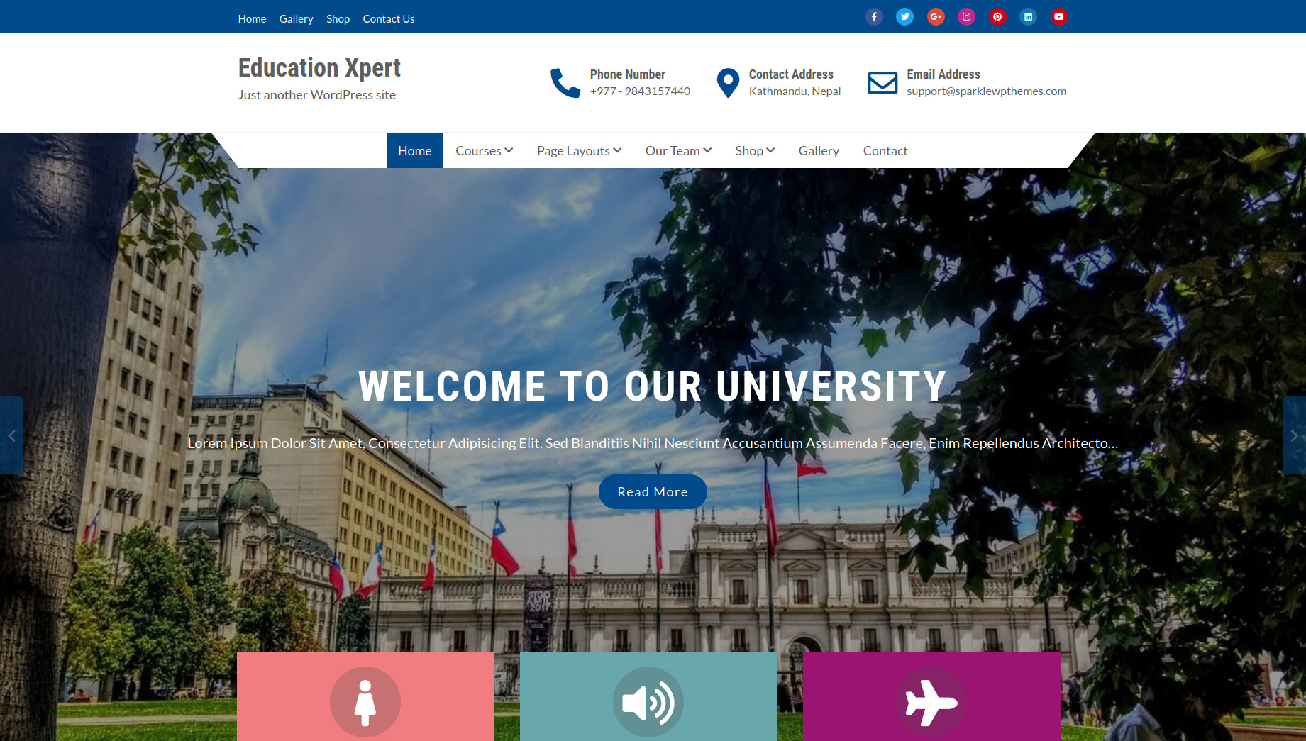Viewport: 1306px width, 741px height.
Task: Open Contact Us in the top menu
Action: click(x=388, y=18)
